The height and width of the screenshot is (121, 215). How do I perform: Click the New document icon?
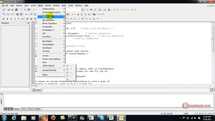[4, 10]
